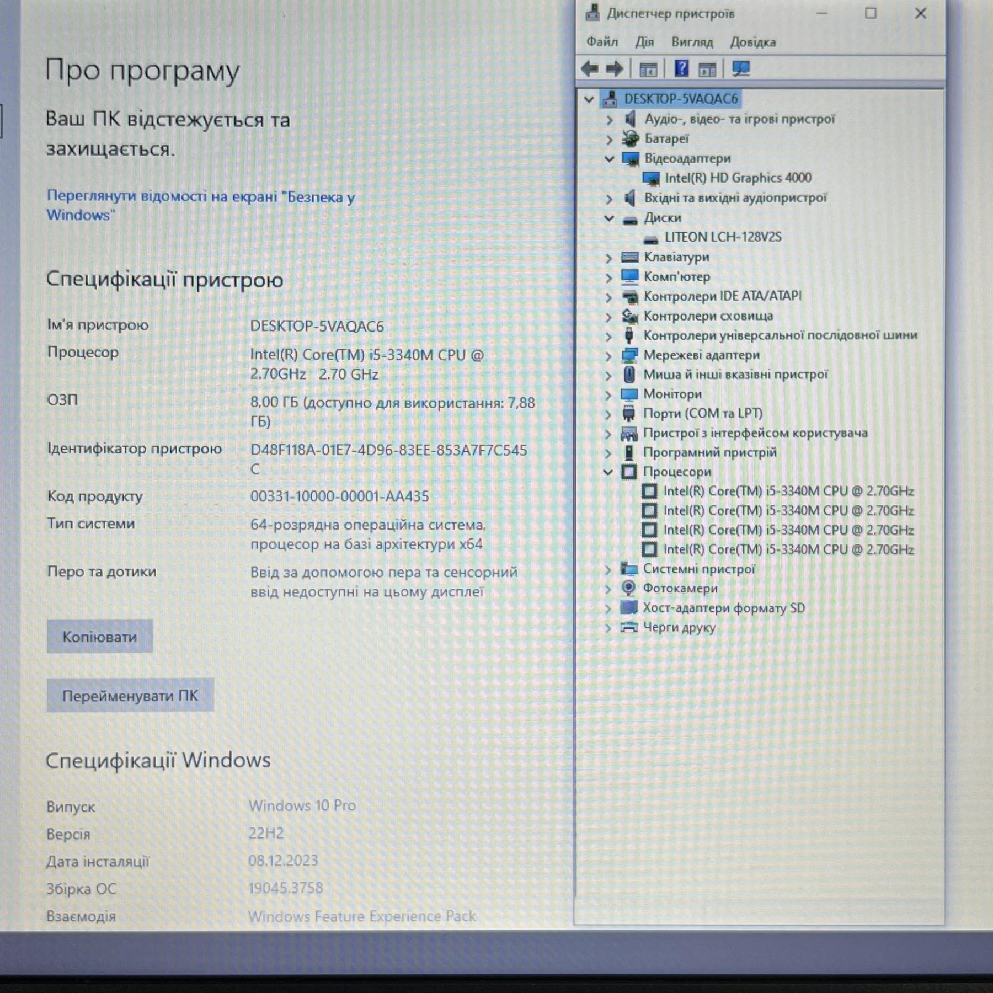Collapse the Диски category
The width and height of the screenshot is (993, 993).
[x=609, y=218]
